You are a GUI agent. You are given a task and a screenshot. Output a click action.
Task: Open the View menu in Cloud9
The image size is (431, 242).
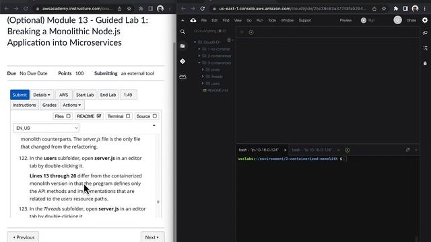(x=238, y=20)
